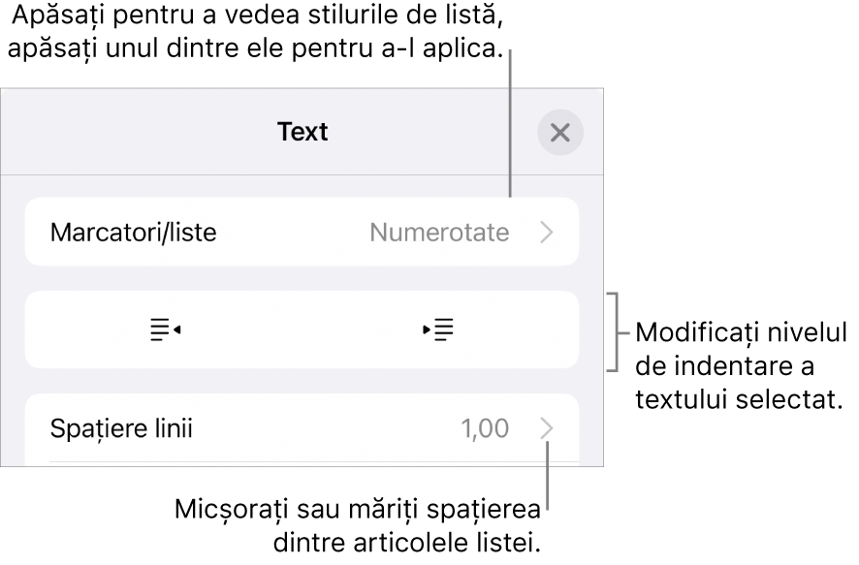Select the outdent icon to decrease indentation
This screenshot has width=859, height=565.
pos(164,330)
